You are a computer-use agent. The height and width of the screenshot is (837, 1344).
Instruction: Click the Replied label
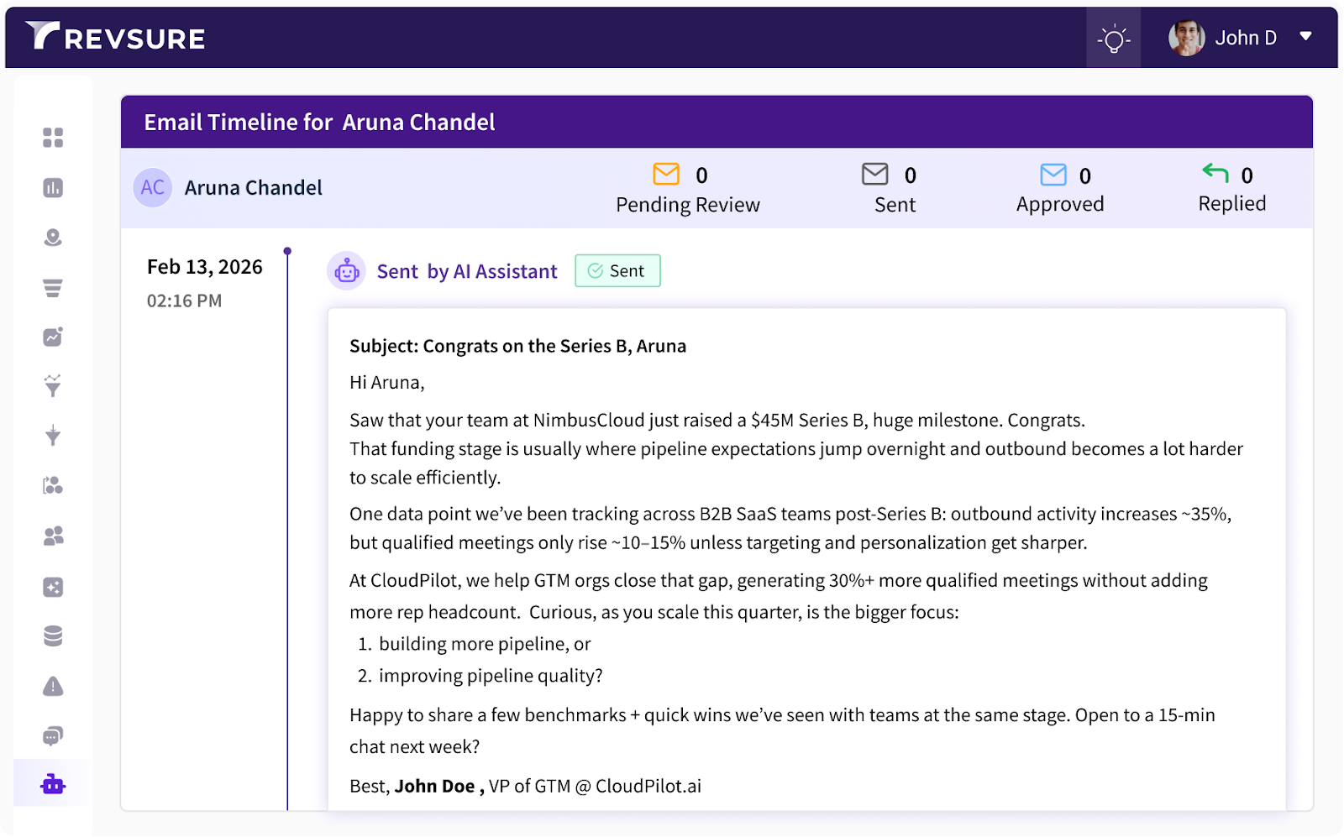point(1231,203)
